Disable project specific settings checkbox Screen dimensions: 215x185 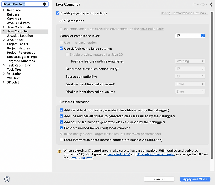point(58,13)
